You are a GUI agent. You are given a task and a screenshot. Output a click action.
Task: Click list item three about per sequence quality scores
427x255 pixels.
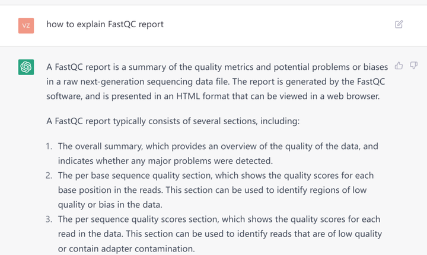tap(220, 234)
